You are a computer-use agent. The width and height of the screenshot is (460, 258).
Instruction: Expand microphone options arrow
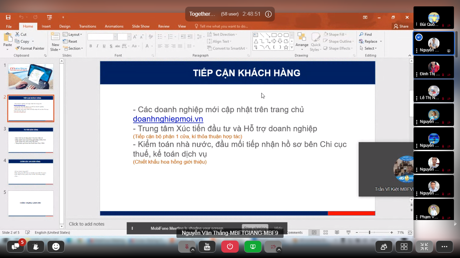click(x=193, y=249)
